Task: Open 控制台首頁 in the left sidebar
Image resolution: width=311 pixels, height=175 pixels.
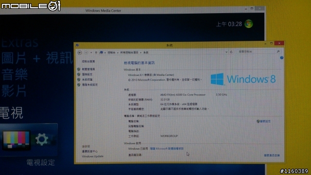Action: (x=88, y=62)
